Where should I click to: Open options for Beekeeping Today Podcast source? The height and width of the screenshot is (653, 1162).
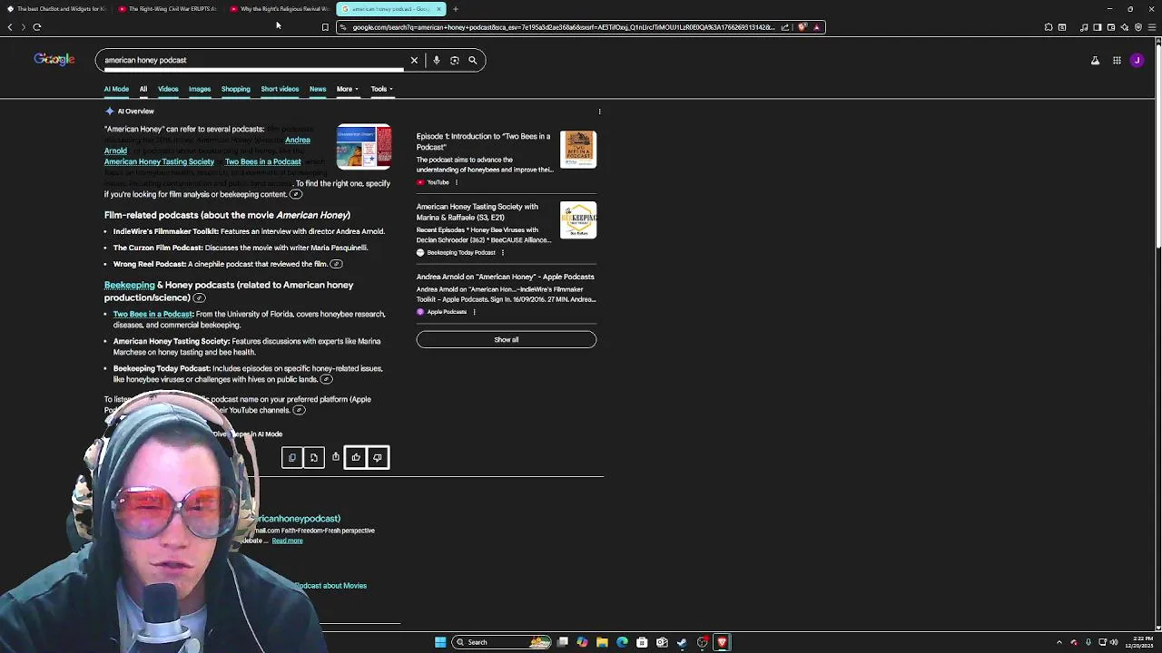point(502,253)
